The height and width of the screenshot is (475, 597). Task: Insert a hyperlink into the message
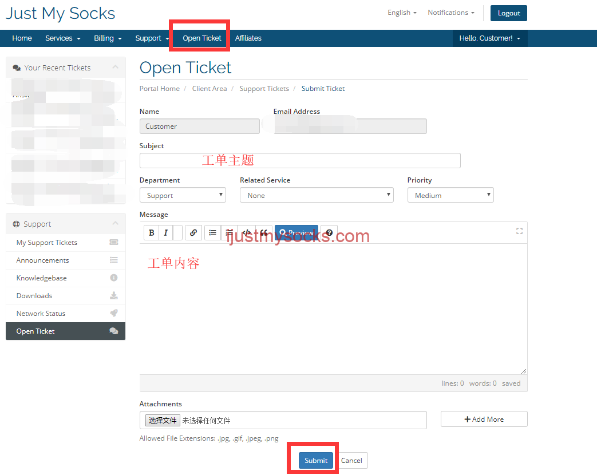193,232
